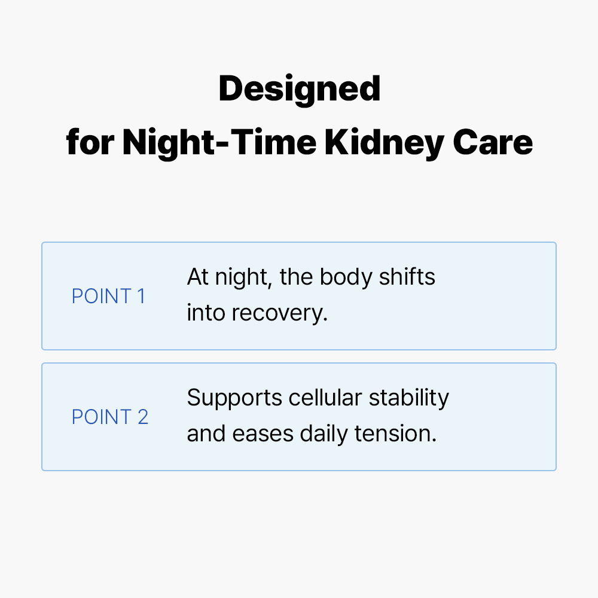This screenshot has width=598, height=598.
Task: Click the word "Night-Time" in the title
Action: 218,143
